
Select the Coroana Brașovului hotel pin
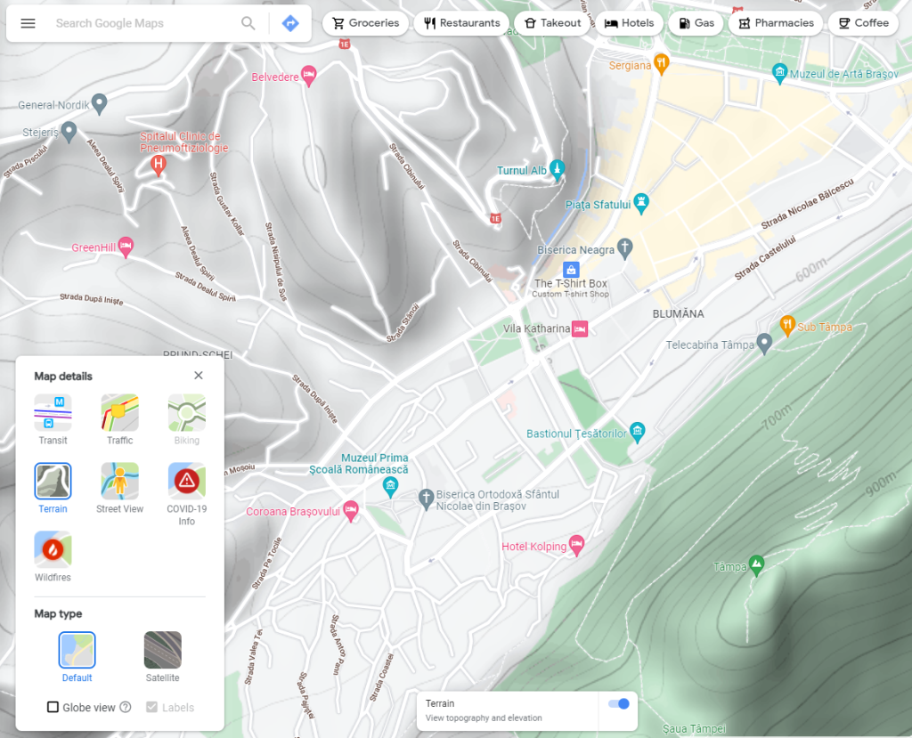point(351,511)
